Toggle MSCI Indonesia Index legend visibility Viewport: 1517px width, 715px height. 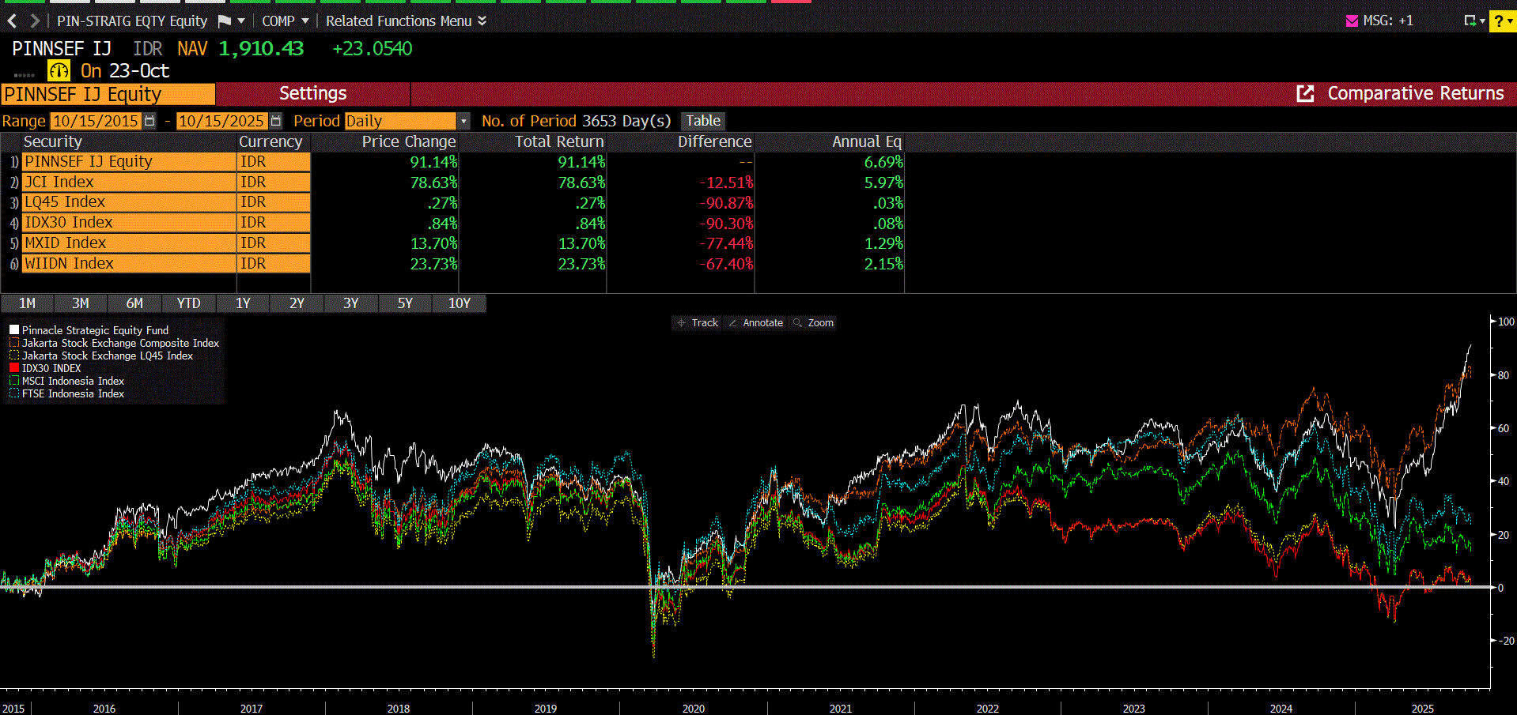pos(14,381)
